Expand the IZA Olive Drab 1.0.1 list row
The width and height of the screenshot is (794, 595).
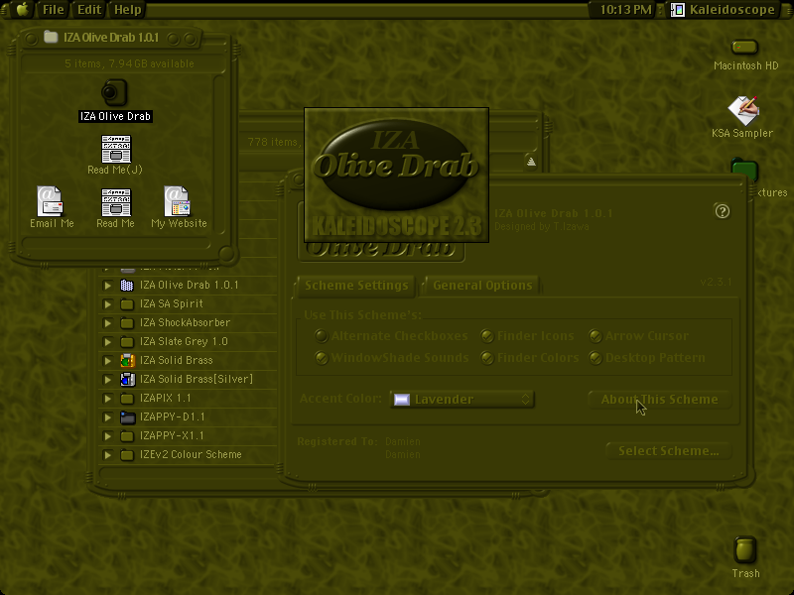pyautogui.click(x=107, y=286)
